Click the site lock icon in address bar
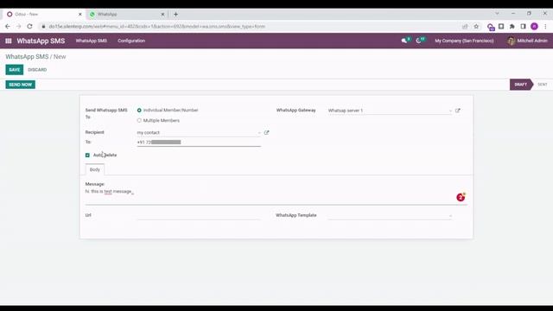This screenshot has width=553, height=311. pyautogui.click(x=43, y=27)
